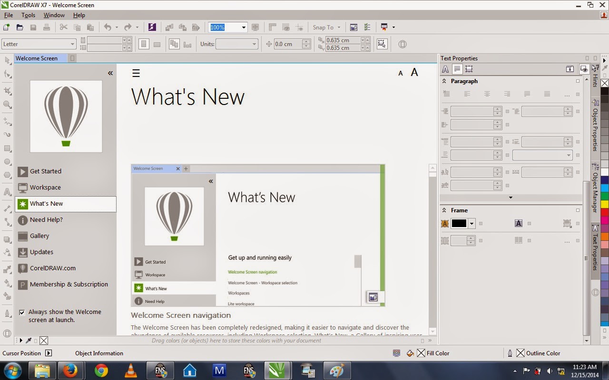
Task: Click the Cut scissors icon
Action: pos(63,27)
